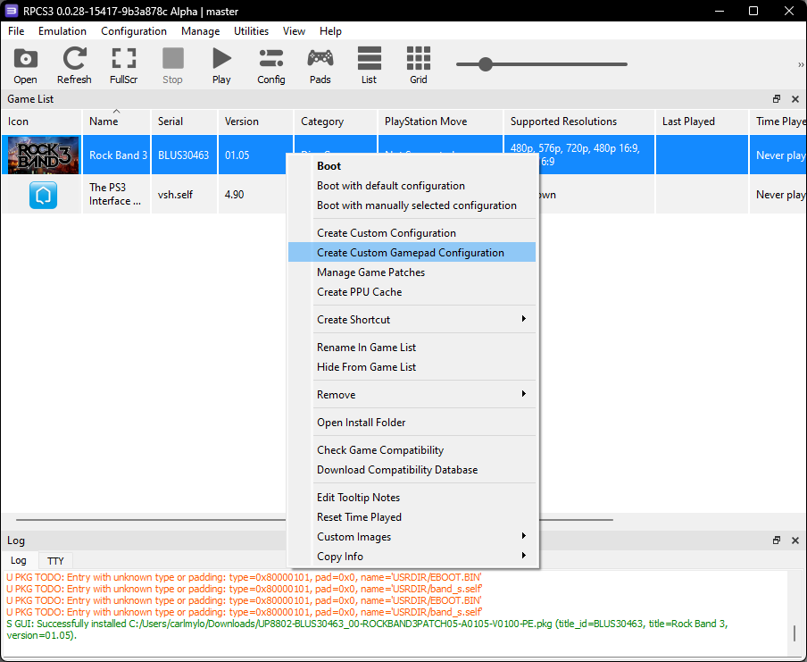This screenshot has width=807, height=662.
Task: Expand the Custom Images submenu
Action: coord(412,537)
